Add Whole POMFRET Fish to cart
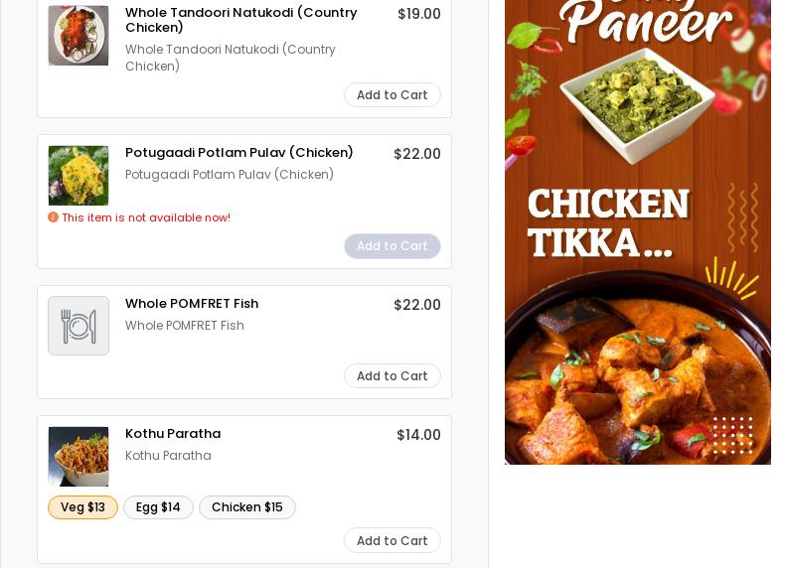The height and width of the screenshot is (568, 787). pyautogui.click(x=392, y=375)
